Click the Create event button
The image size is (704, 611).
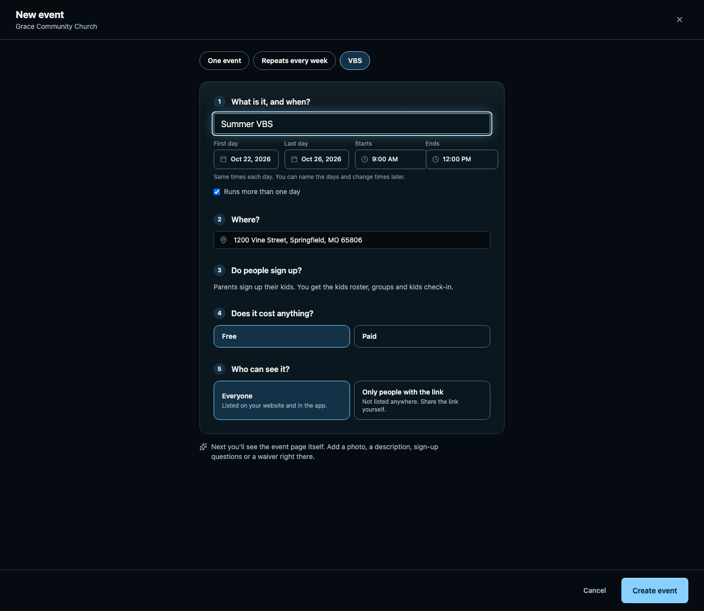click(x=655, y=590)
